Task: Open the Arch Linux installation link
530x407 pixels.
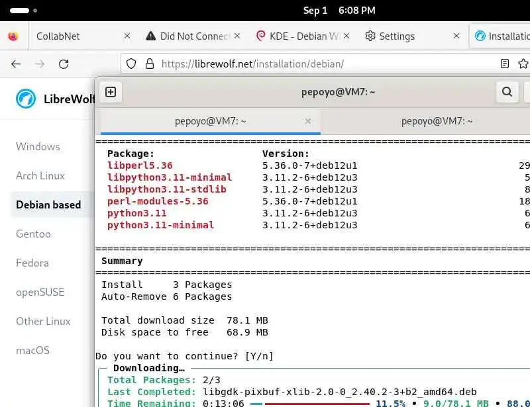Action: click(40, 175)
